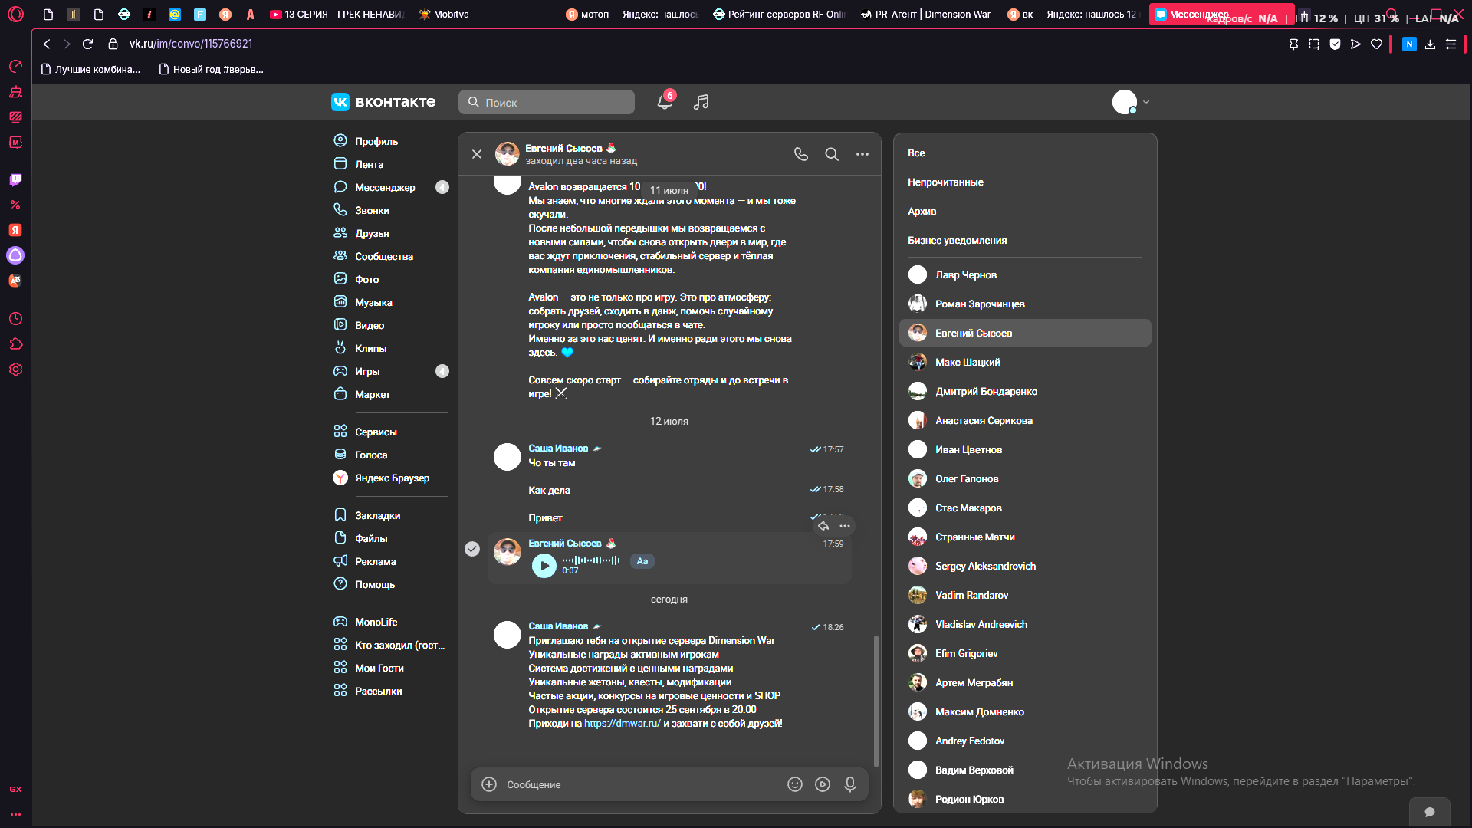Viewport: 1472px width, 828px height.
Task: Click the ВКонтакте logo
Action: tap(383, 102)
